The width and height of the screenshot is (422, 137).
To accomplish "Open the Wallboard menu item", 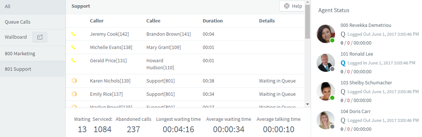I will click(x=15, y=37).
